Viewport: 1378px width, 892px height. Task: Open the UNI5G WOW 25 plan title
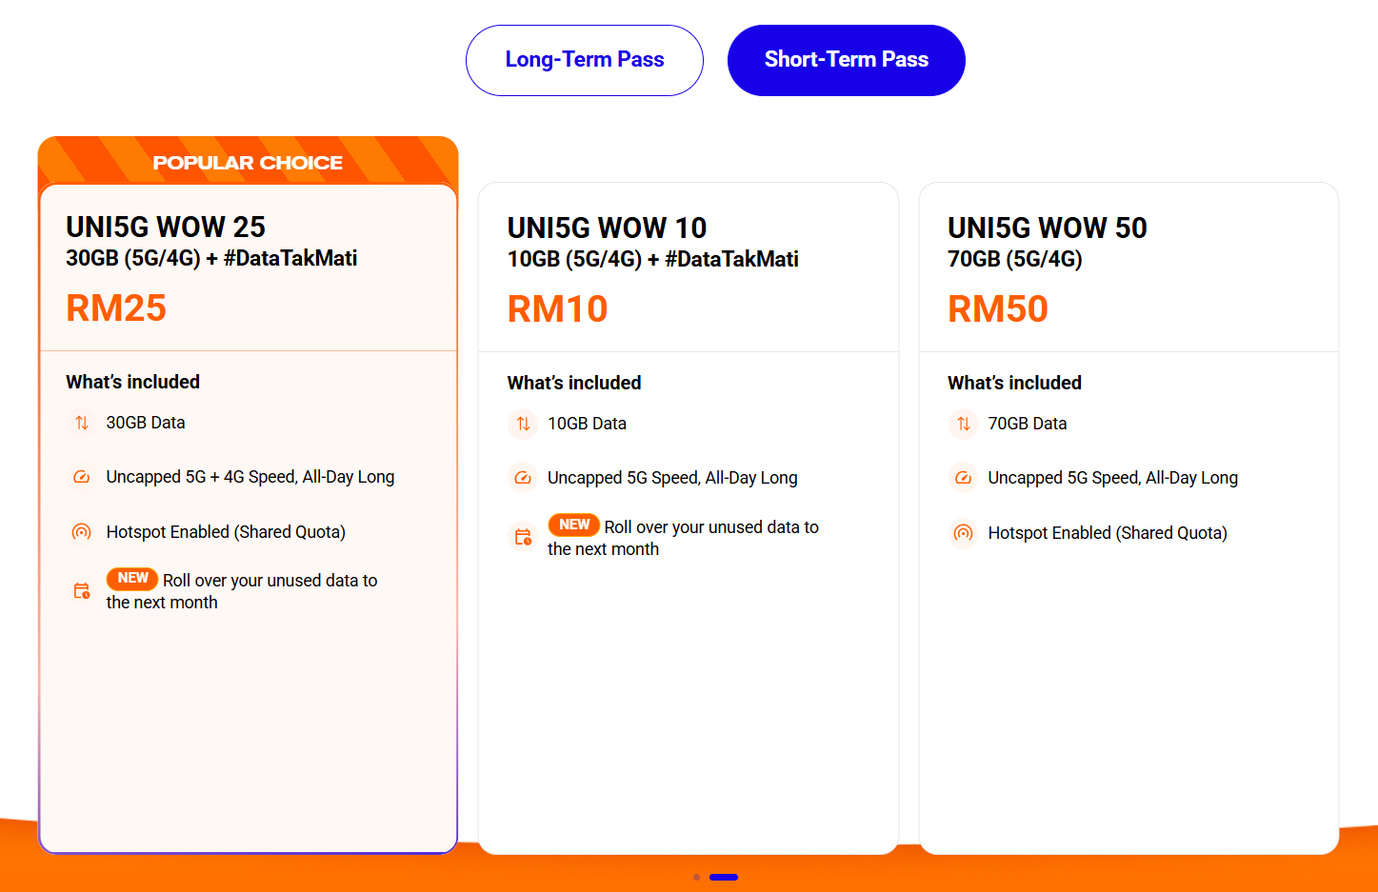[166, 227]
